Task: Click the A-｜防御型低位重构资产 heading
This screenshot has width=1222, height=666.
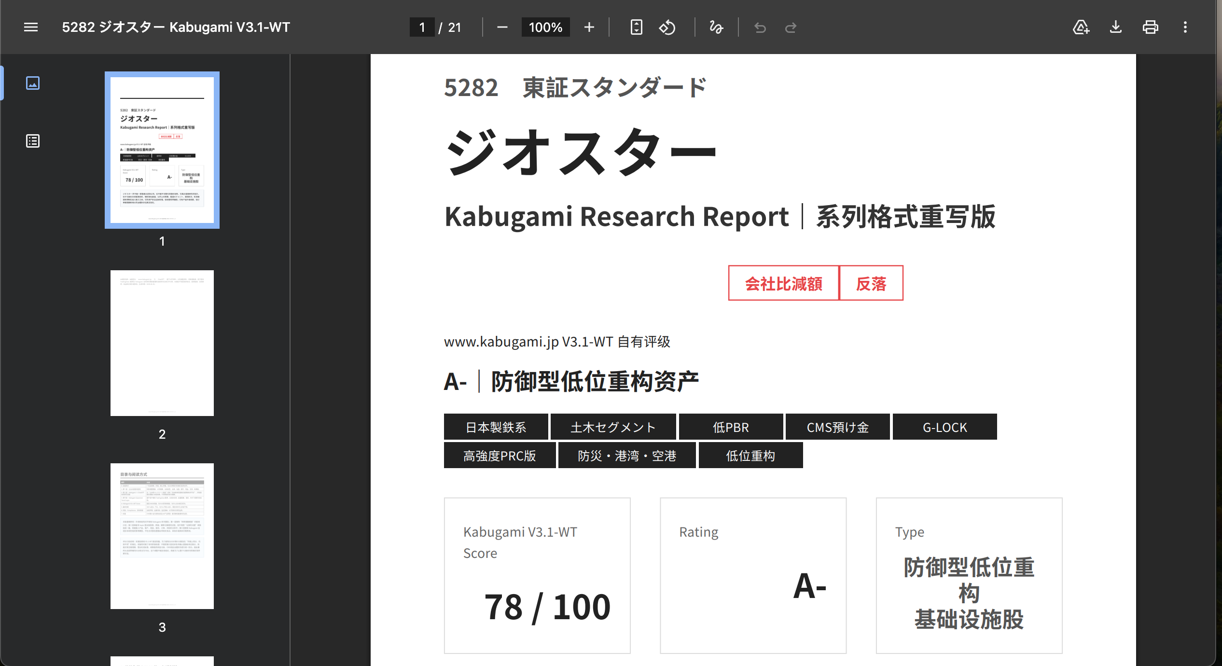Action: pyautogui.click(x=571, y=381)
